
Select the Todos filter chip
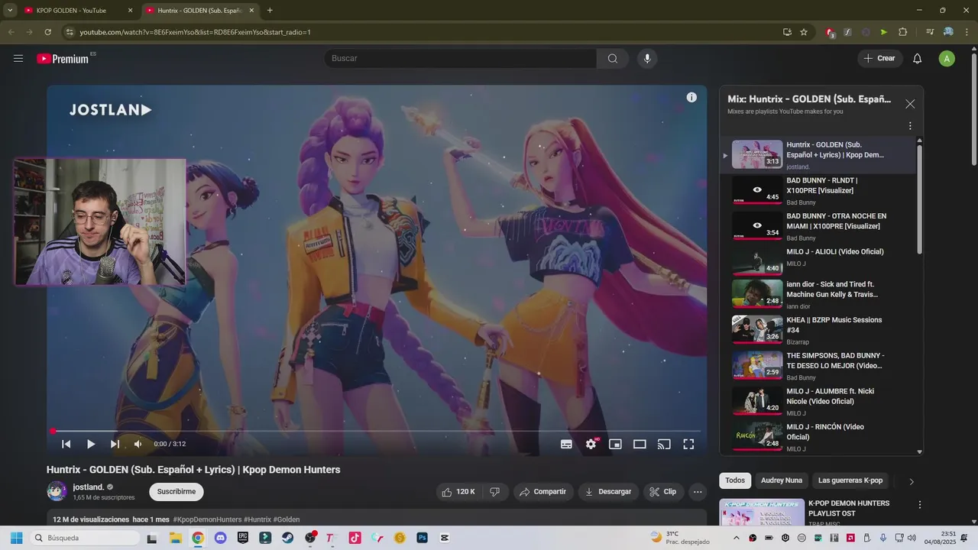[x=735, y=480]
